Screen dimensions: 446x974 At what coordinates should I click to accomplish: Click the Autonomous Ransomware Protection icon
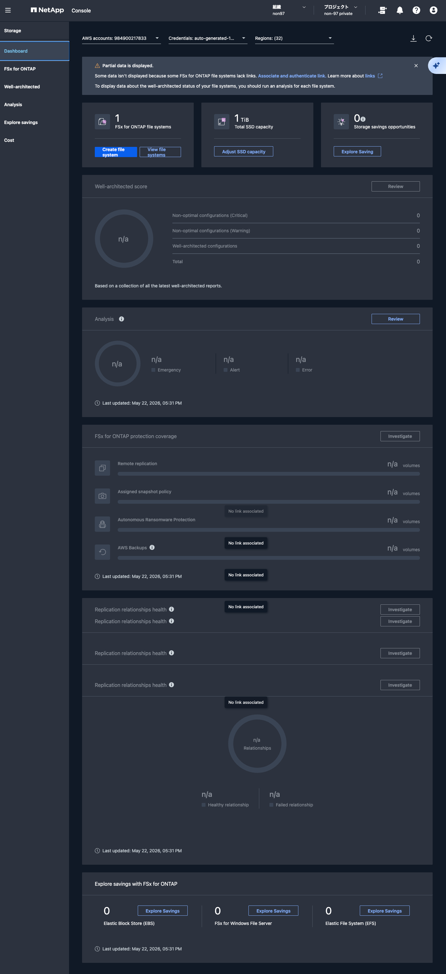pyautogui.click(x=102, y=524)
